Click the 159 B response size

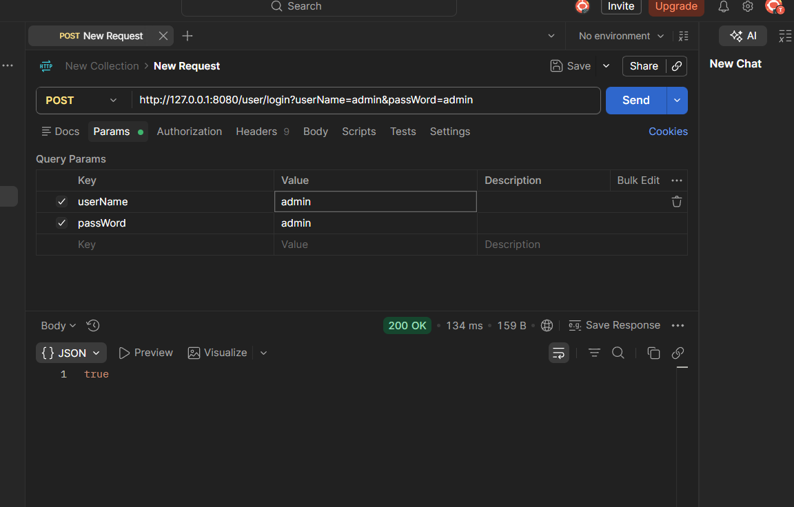511,325
